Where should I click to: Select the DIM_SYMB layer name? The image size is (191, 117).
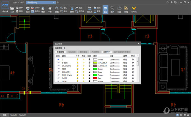(x=67, y=75)
